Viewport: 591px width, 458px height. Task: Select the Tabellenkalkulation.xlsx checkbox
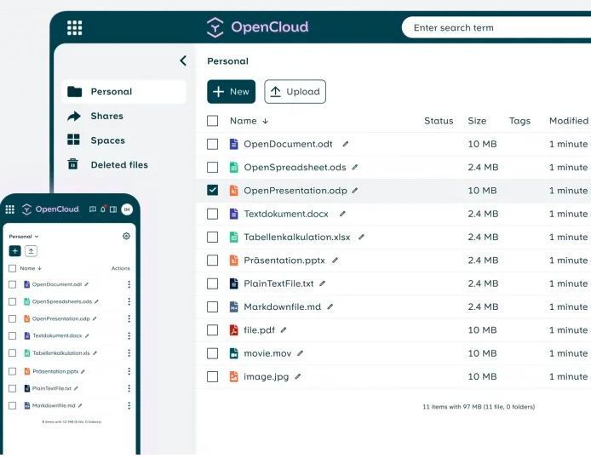tap(213, 237)
